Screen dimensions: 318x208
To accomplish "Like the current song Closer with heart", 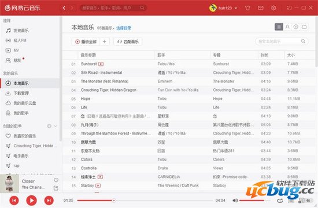I will coord(56,180).
